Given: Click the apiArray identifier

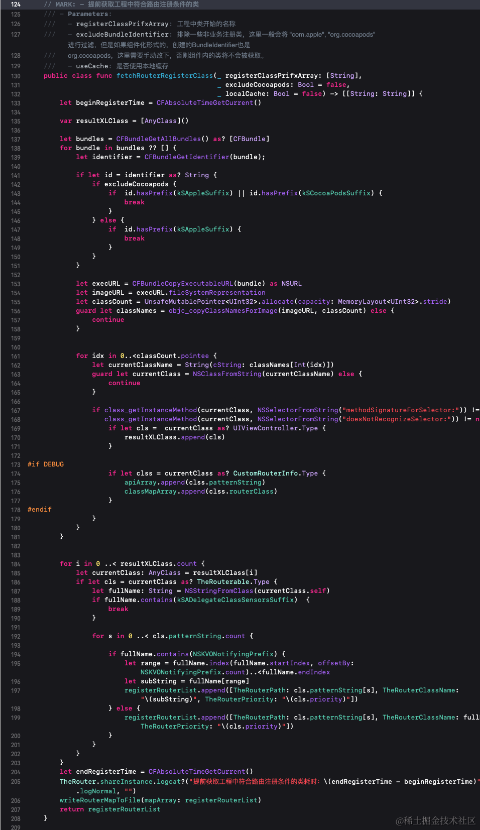Looking at the screenshot, I should coord(141,483).
